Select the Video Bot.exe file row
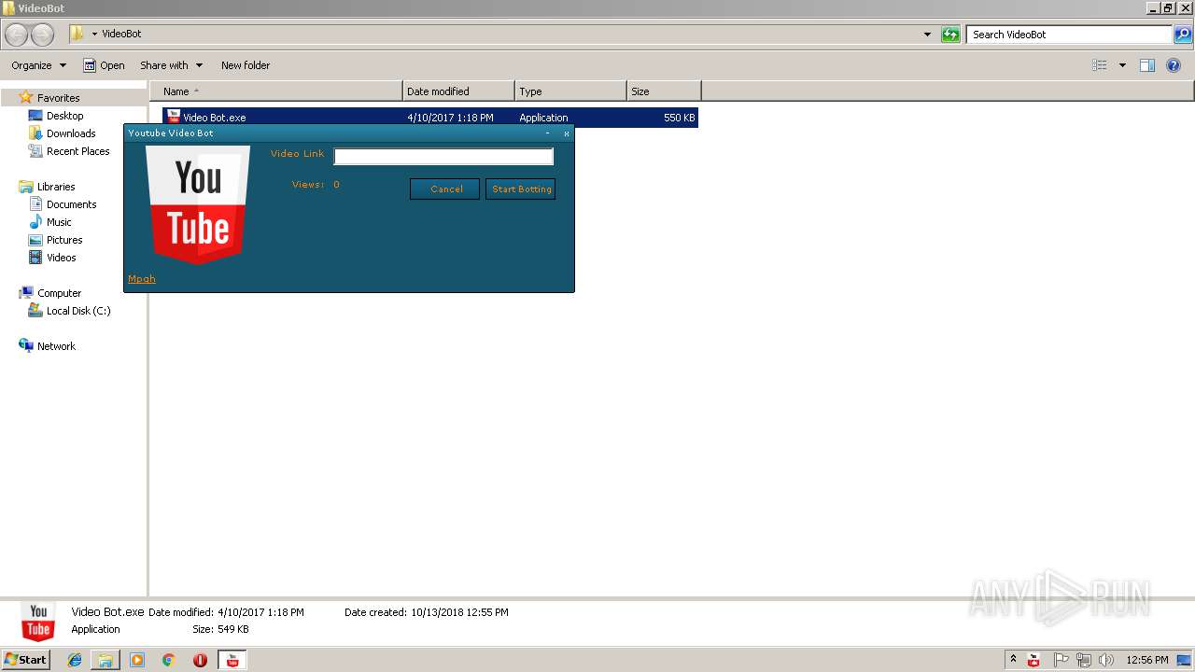 click(x=429, y=118)
